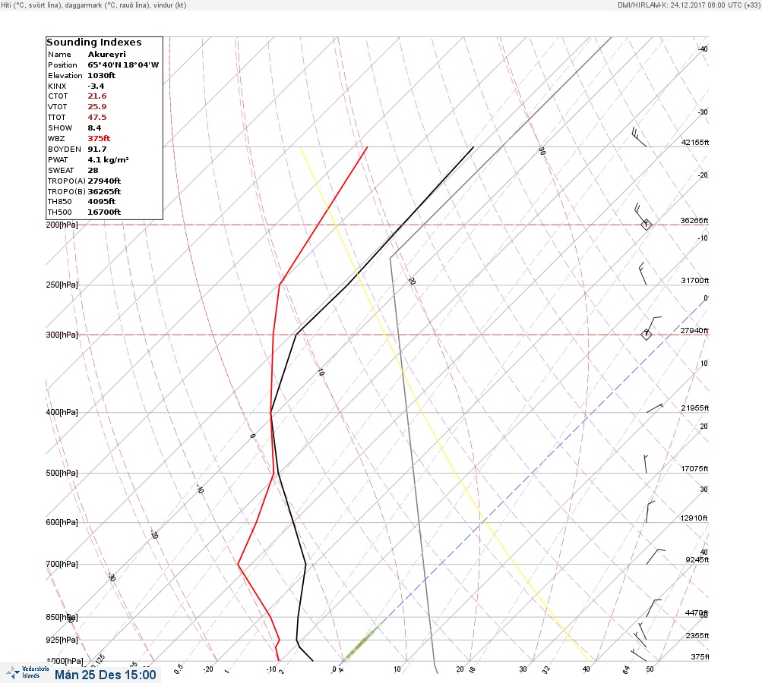The width and height of the screenshot is (762, 683).
Task: Click the VTOT value '25.9'
Action: point(96,107)
